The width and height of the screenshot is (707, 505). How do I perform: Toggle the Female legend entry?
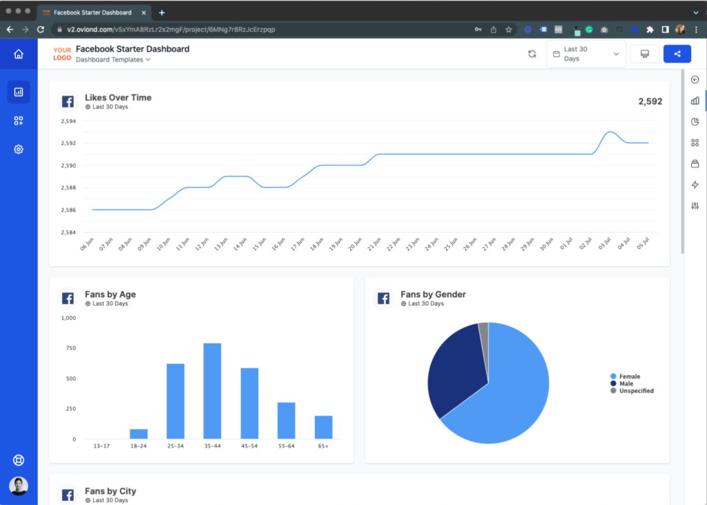(626, 376)
